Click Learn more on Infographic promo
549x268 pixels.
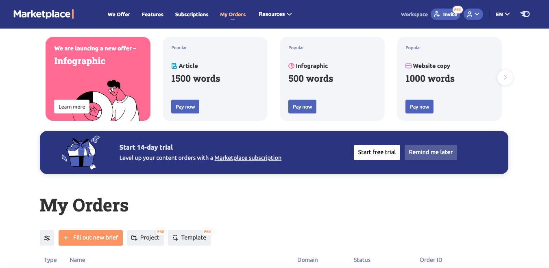tap(72, 107)
